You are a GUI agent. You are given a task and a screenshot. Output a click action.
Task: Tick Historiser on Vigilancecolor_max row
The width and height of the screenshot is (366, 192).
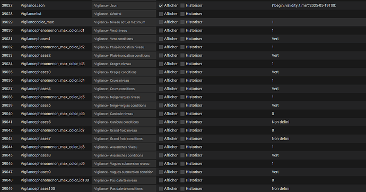(182, 22)
